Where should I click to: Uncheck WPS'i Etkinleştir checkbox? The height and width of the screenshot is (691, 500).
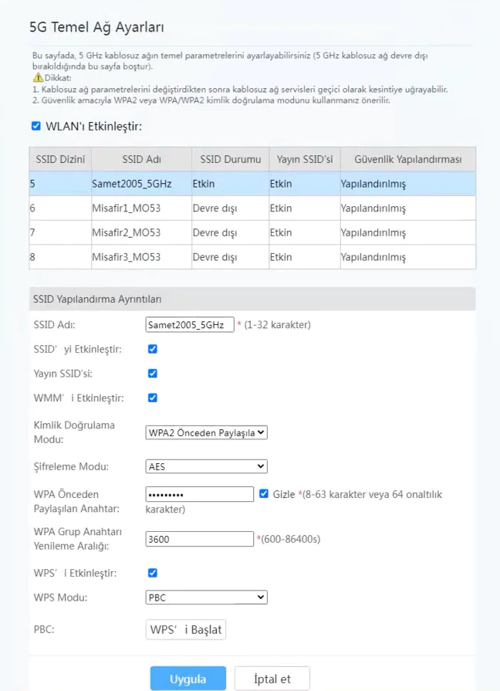[152, 573]
